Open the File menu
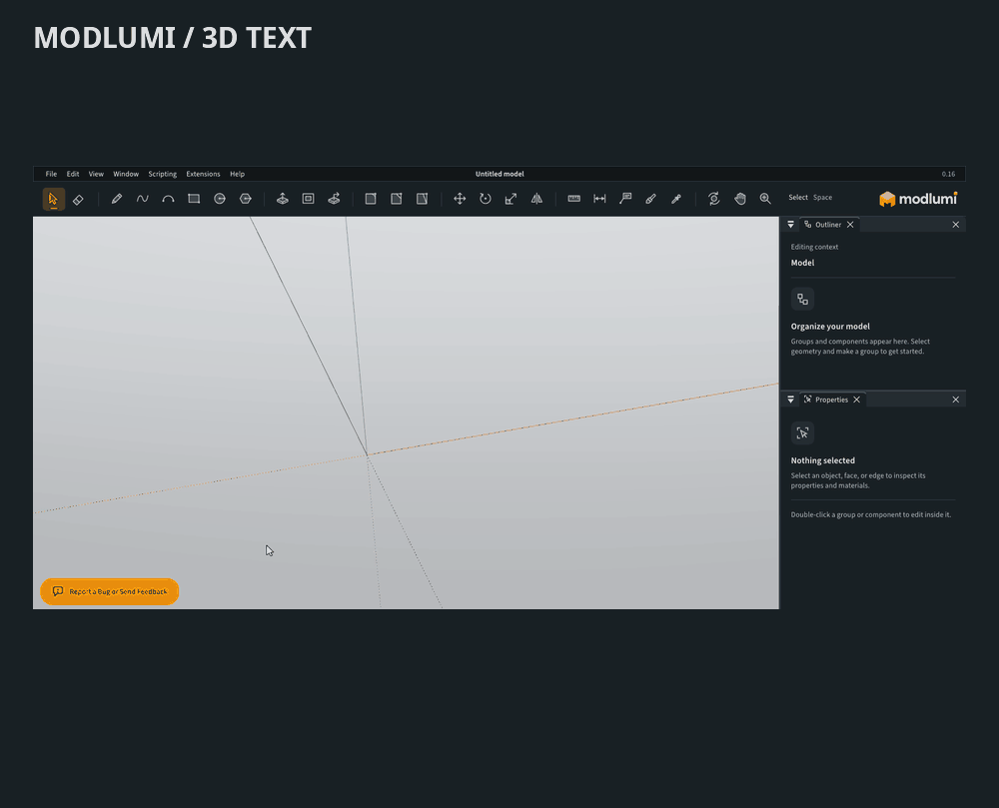 [51, 174]
